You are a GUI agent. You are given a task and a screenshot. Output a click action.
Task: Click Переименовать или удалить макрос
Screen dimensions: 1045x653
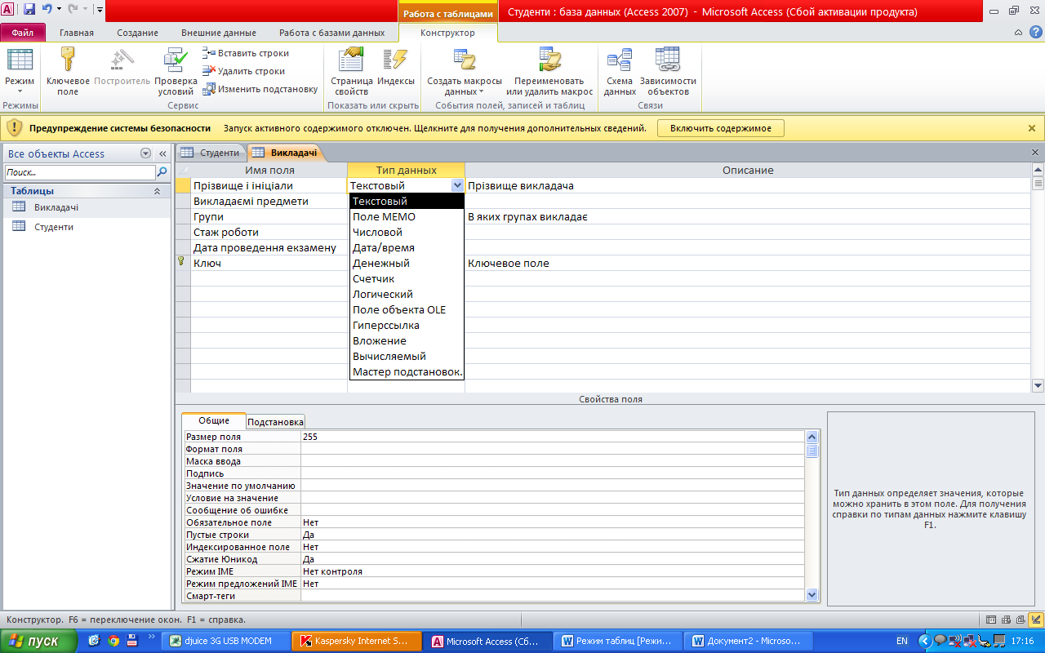(x=549, y=72)
